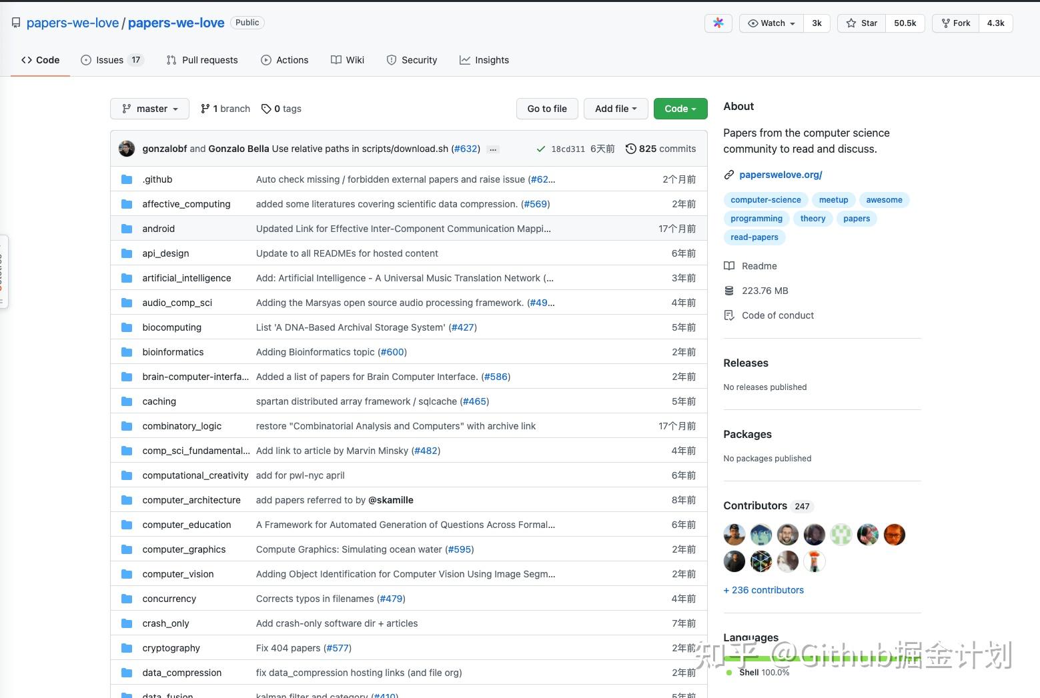Open the cryptography folder
Screen dimensions: 1040x698
point(171,648)
